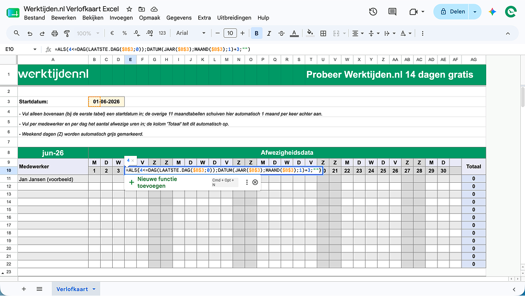
Task: Open more number formats (123)
Action: click(163, 33)
